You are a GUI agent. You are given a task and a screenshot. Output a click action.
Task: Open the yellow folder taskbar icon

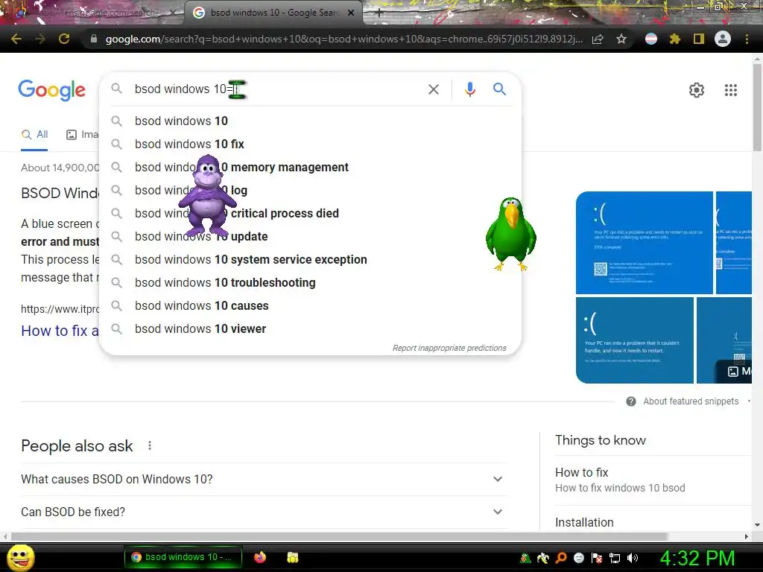[292, 557]
